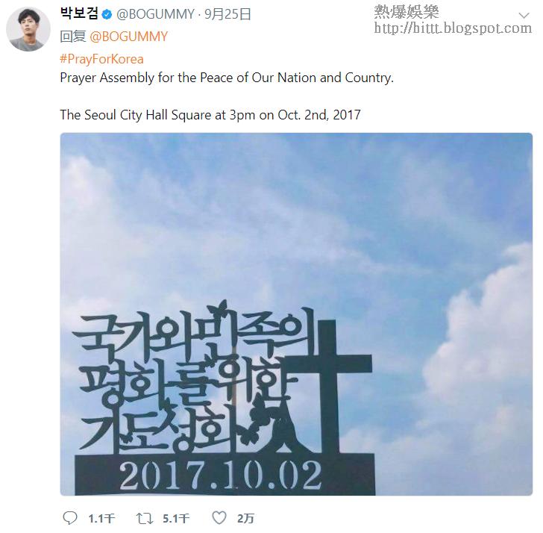This screenshot has height=533, width=543.
Task: Click the 2万 likes count
Action: click(245, 519)
